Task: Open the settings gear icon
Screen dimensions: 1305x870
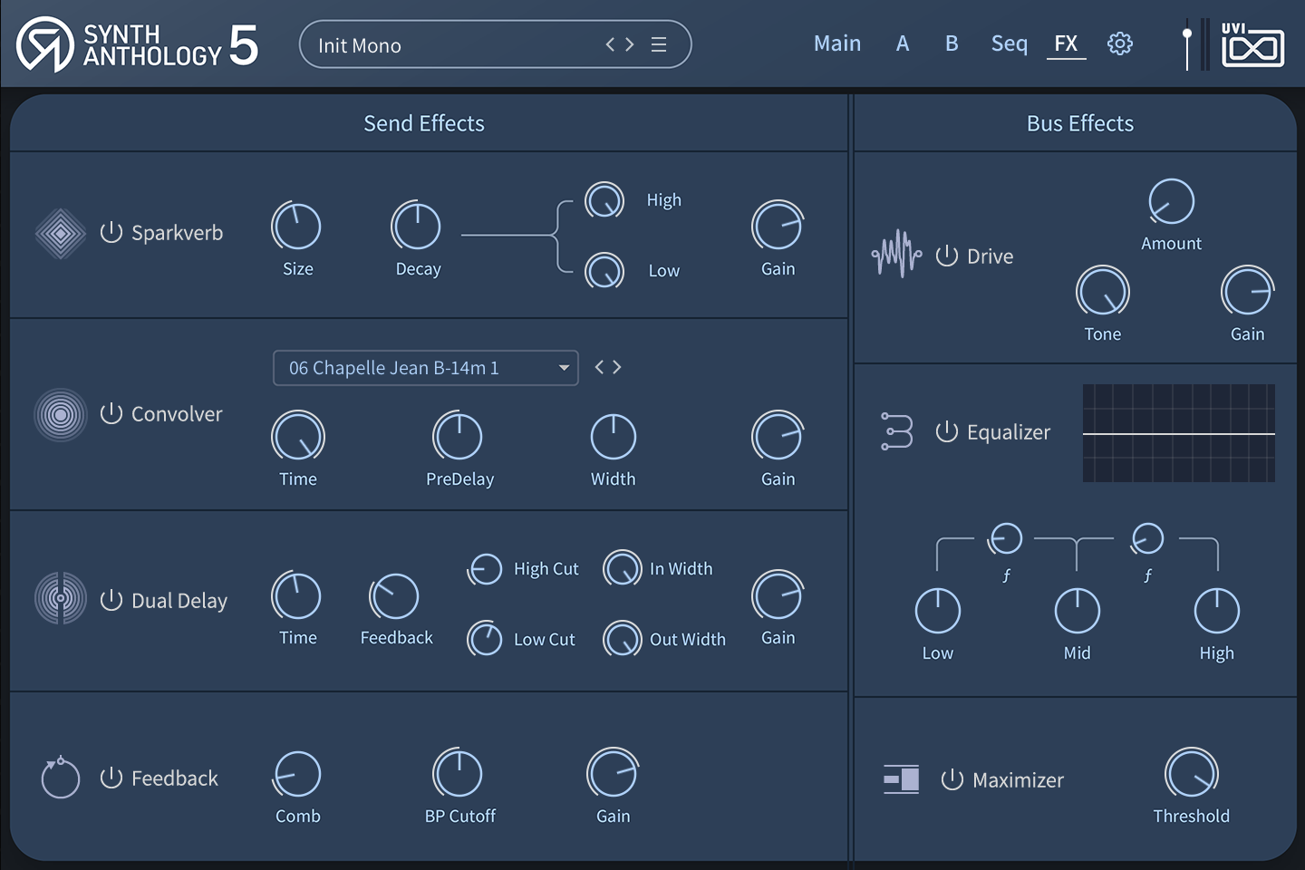Action: tap(1120, 43)
